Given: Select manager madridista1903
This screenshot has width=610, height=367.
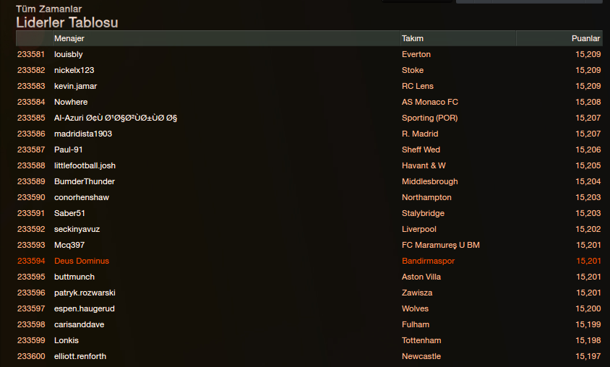Looking at the screenshot, I should point(83,134).
